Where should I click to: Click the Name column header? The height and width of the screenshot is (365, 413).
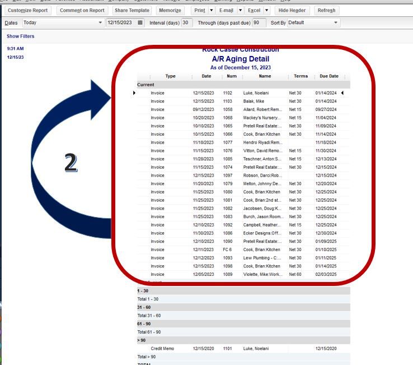coord(265,76)
